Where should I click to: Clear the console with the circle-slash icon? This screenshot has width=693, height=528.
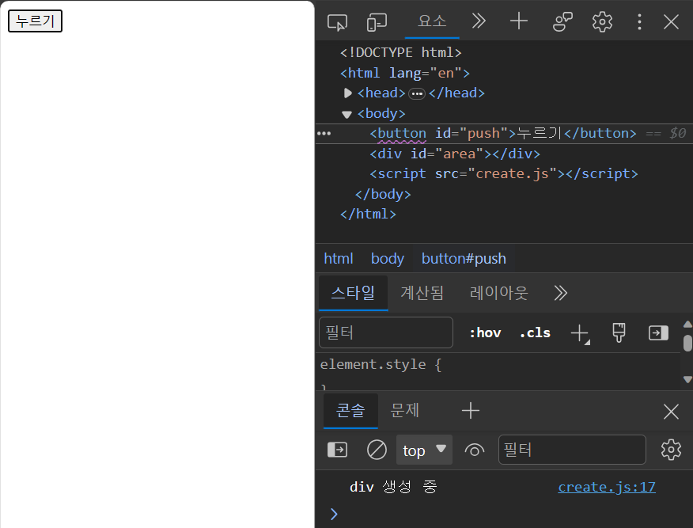(377, 450)
